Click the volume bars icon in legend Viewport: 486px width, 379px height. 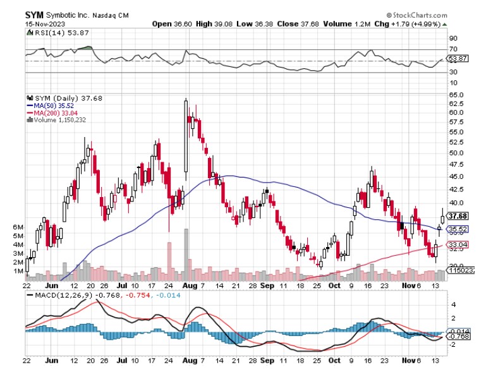pyautogui.click(x=30, y=119)
